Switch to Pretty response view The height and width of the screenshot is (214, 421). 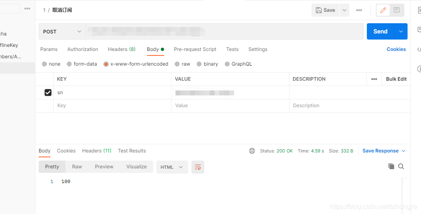[52, 167]
